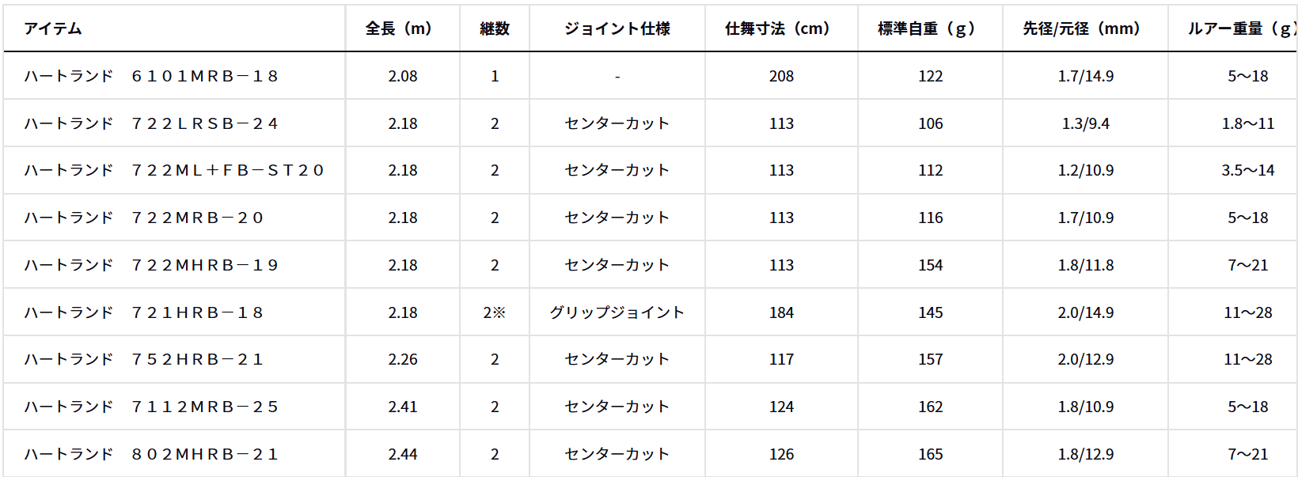
Task: Select the ハートランド 721HRB-18 item
Action: click(x=143, y=312)
